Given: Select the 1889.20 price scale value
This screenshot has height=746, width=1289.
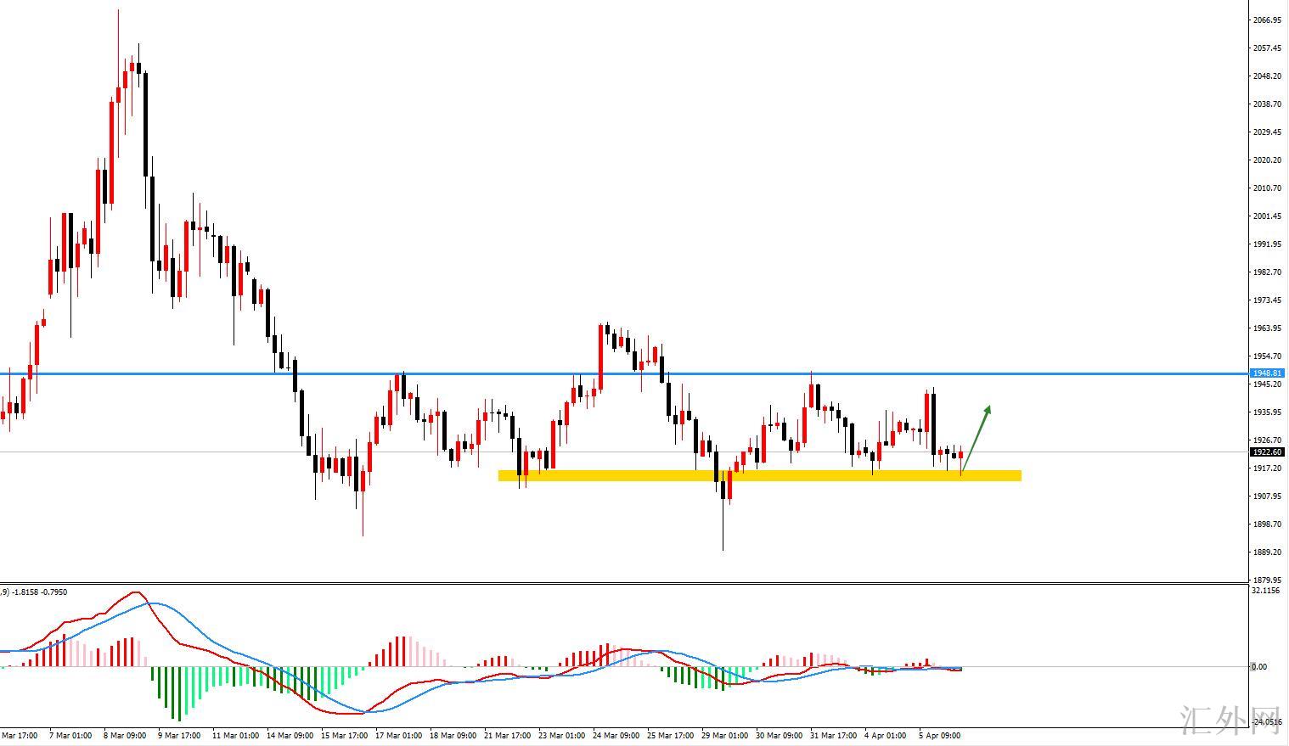Looking at the screenshot, I should click(1267, 552).
